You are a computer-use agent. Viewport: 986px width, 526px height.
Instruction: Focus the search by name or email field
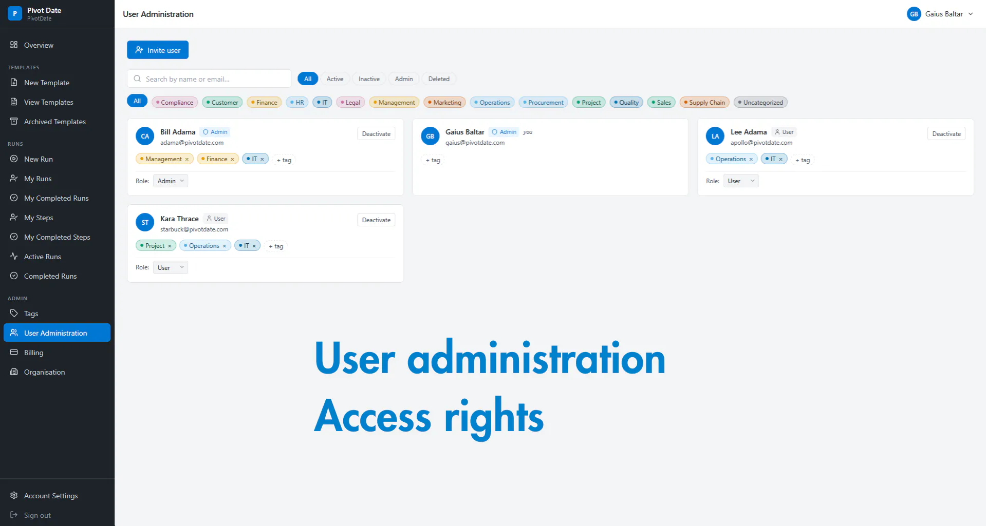pos(209,79)
